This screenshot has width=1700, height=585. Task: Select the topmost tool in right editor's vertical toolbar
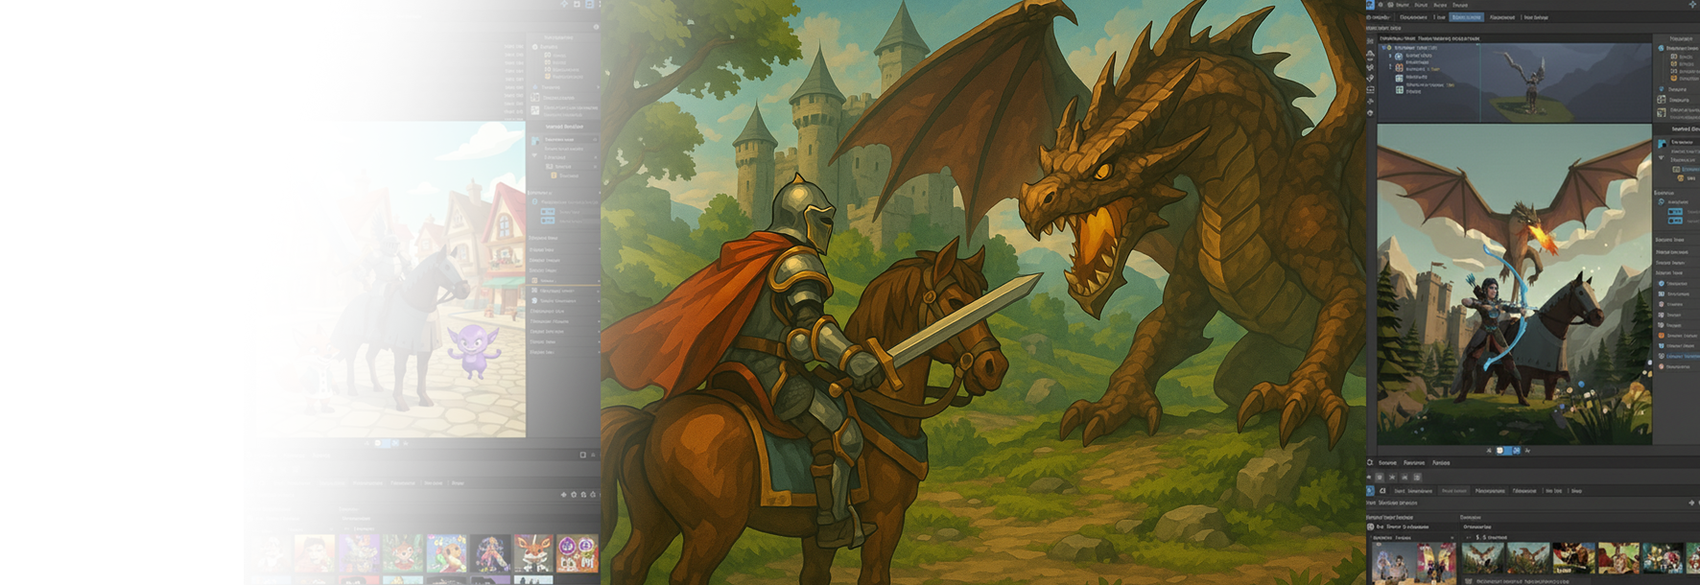pyautogui.click(x=1370, y=41)
